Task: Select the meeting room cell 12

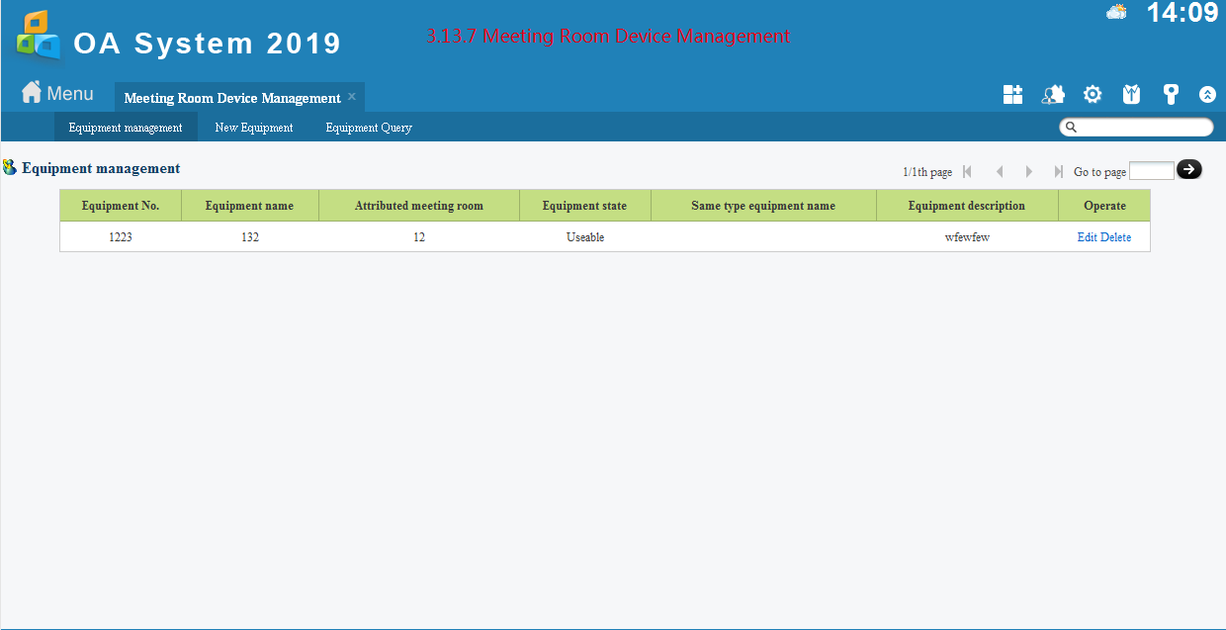Action: pyautogui.click(x=419, y=237)
